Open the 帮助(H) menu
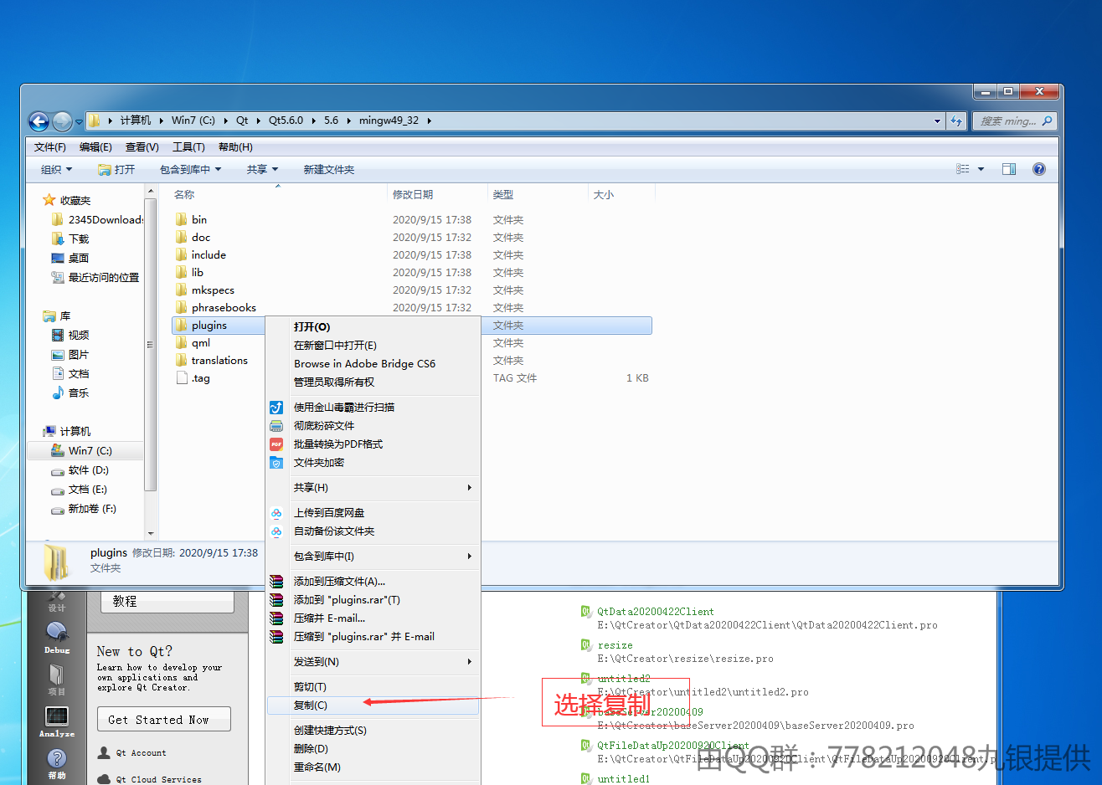Image resolution: width=1102 pixels, height=785 pixels. tap(235, 147)
